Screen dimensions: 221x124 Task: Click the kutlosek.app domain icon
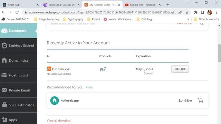(x=55, y=101)
